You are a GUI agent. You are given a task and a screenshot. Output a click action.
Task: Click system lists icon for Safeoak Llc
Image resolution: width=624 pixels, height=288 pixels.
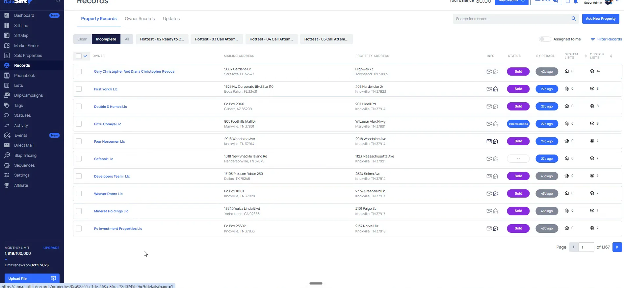click(x=567, y=158)
